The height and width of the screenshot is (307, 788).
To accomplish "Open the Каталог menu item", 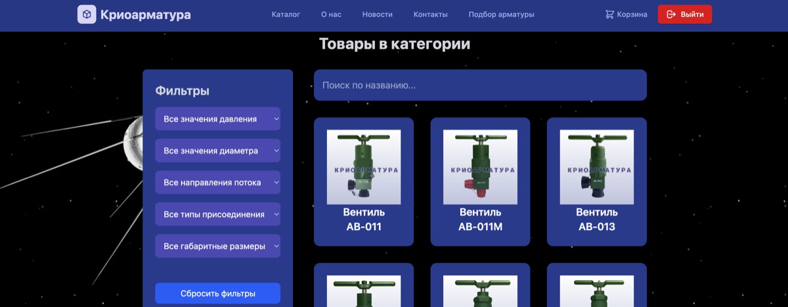I will point(286,14).
